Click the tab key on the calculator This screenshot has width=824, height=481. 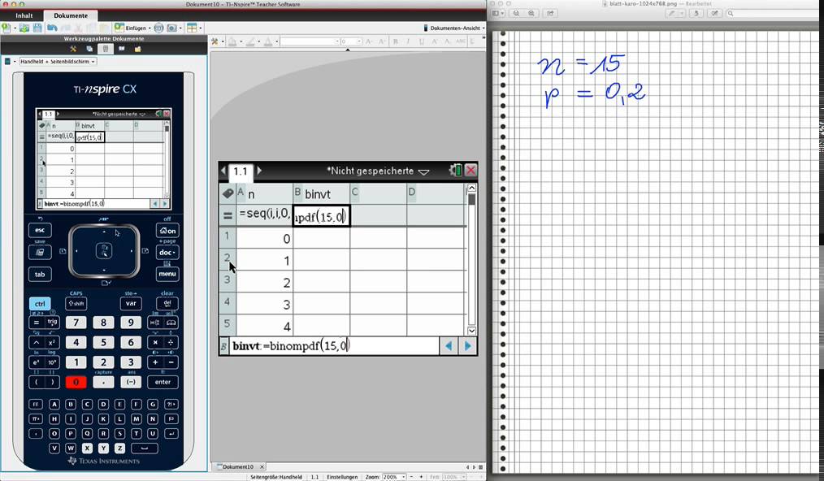click(x=40, y=274)
